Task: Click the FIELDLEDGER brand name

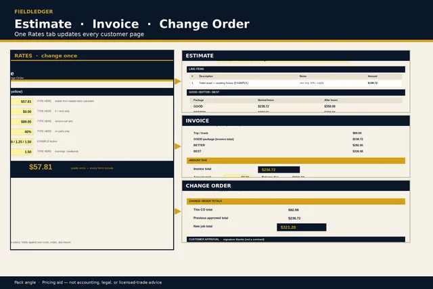Action: point(34,12)
